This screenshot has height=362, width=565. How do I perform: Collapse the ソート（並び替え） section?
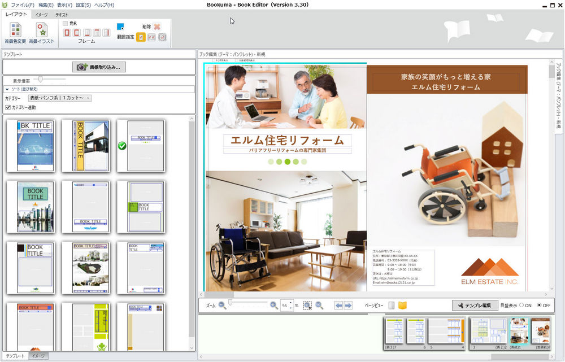tap(7, 88)
